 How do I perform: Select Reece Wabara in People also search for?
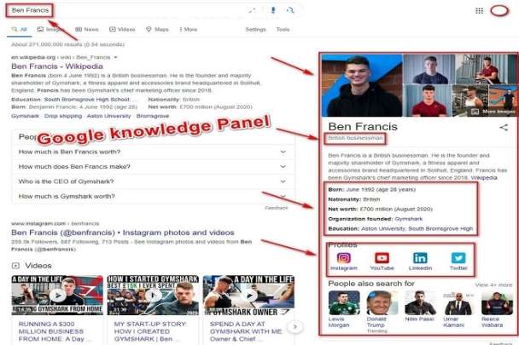(496, 309)
